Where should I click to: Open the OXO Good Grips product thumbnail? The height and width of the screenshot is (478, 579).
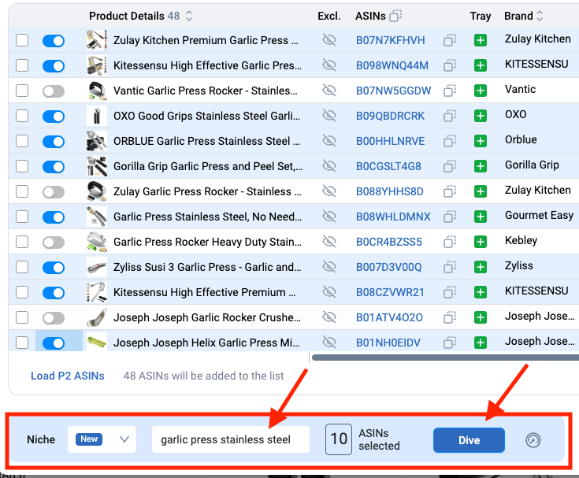pyautogui.click(x=97, y=116)
